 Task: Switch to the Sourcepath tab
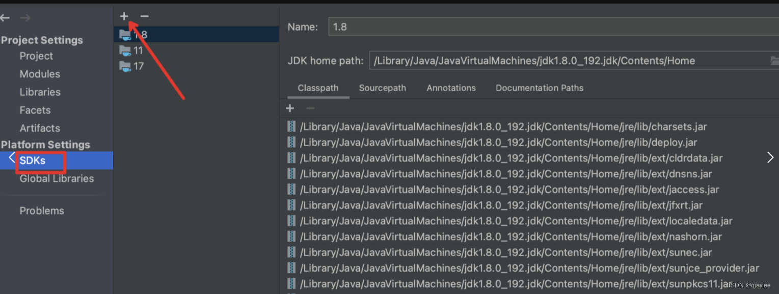383,88
